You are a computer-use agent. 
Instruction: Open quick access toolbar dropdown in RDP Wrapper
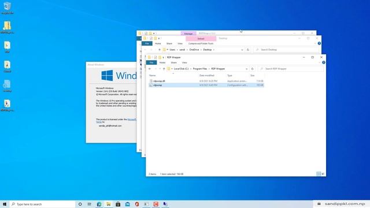pos(163,58)
